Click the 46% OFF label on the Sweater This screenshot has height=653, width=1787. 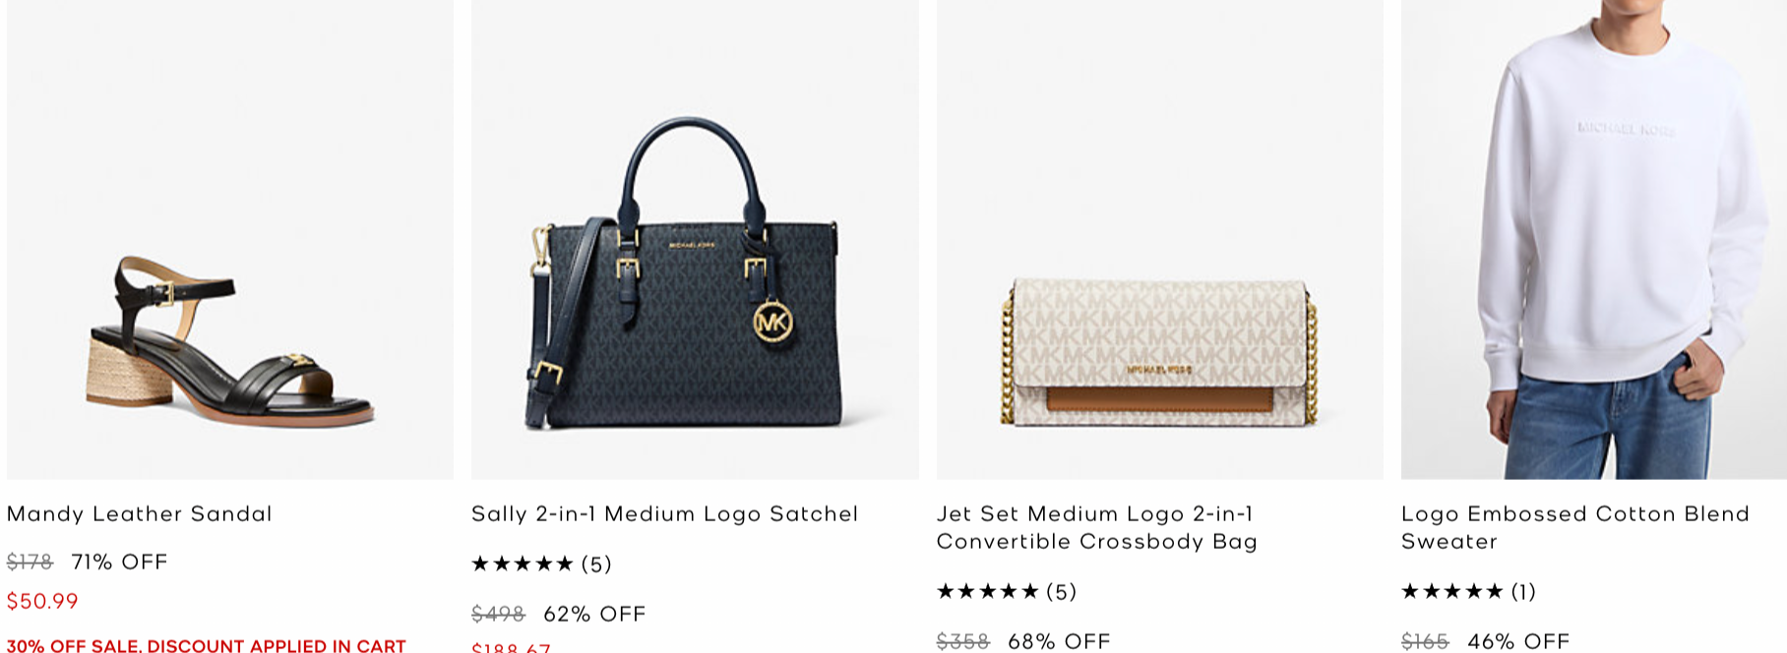tap(1518, 641)
